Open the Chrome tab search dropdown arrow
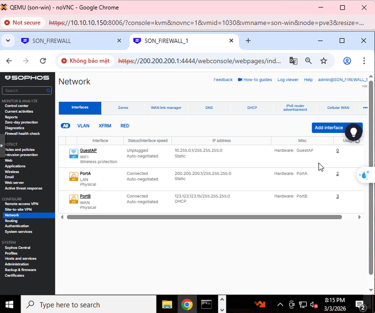This screenshot has width=375, height=313. (x=8, y=41)
